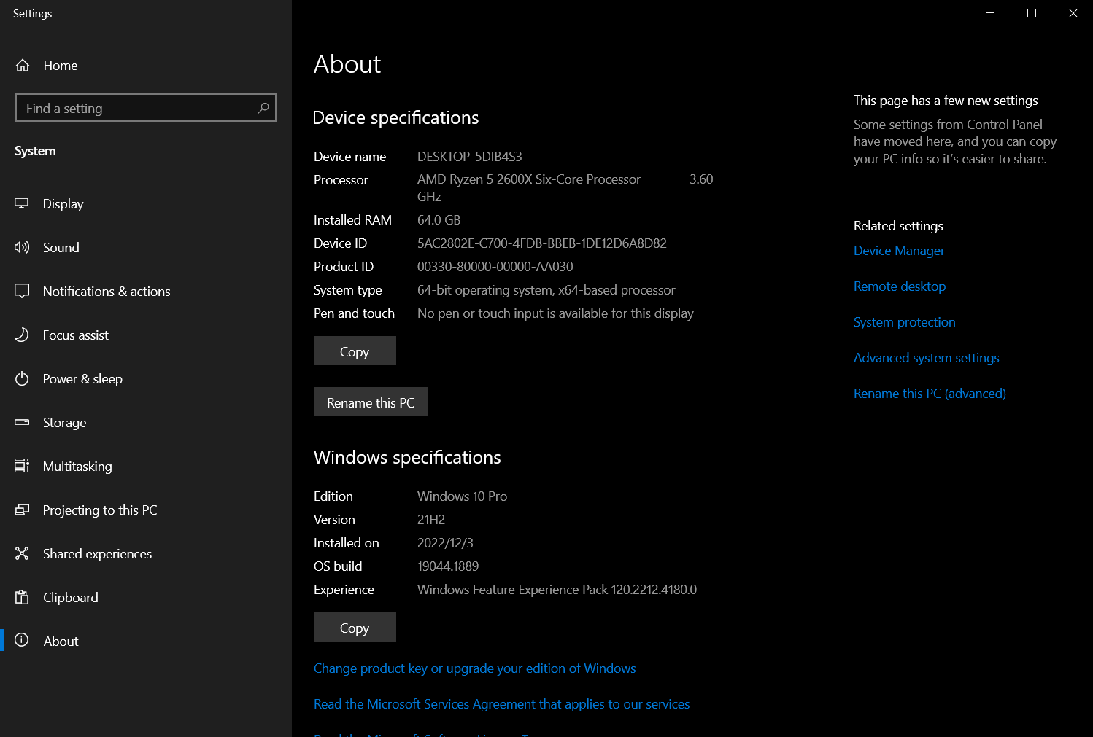Read the Microsoft Services Agreement link
Viewport: 1093px width, 737px height.
click(x=501, y=704)
